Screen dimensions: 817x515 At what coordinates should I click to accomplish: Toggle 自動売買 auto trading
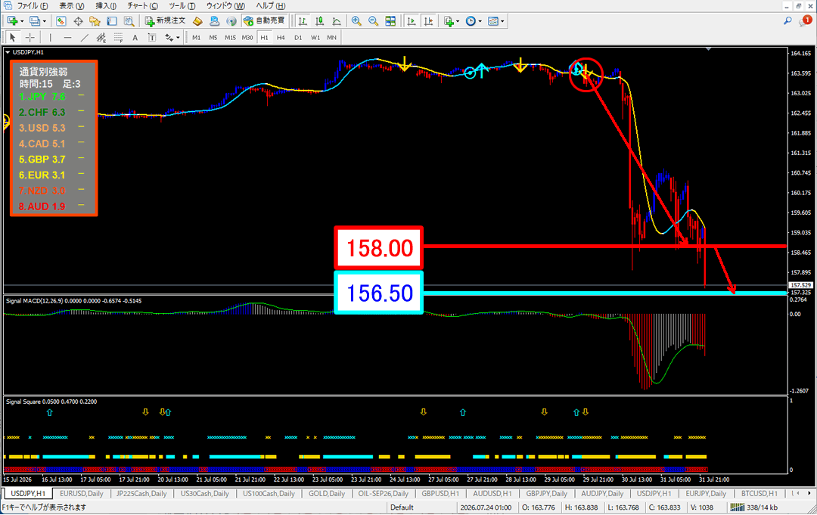click(x=264, y=21)
